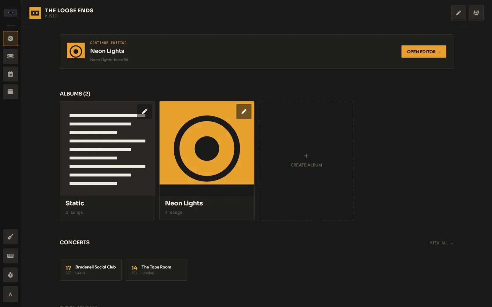
Task: Edit the Static album via pencil icon
Action: [x=145, y=111]
